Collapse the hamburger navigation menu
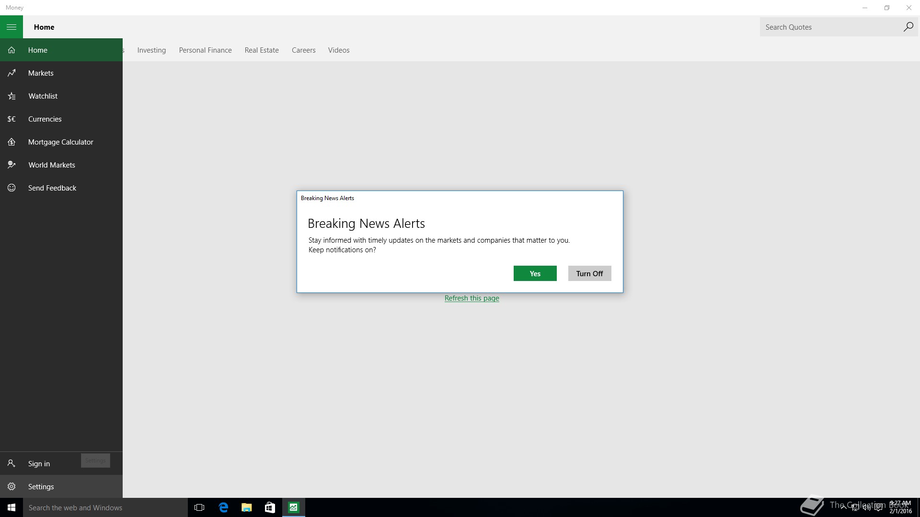 coord(11,27)
